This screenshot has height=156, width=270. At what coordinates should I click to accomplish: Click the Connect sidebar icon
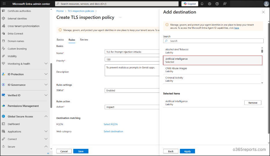click(x=3, y=139)
